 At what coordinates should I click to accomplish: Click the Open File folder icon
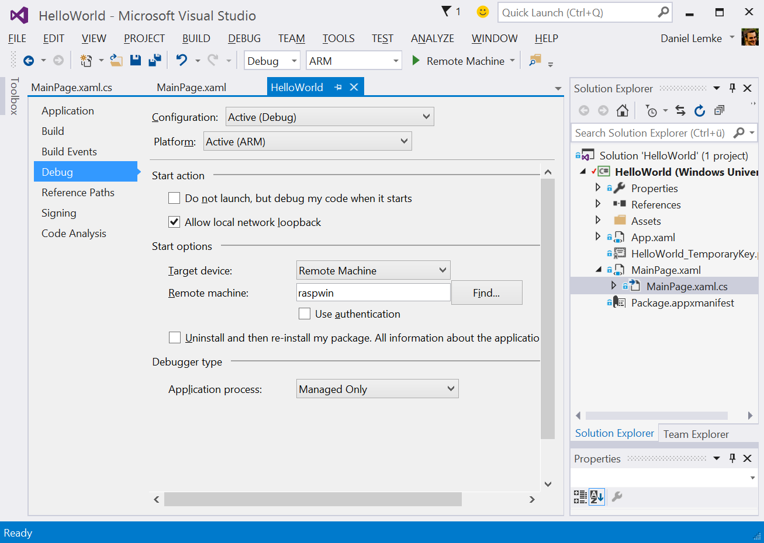(x=116, y=60)
